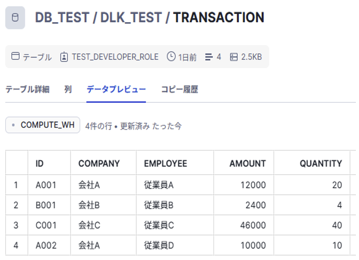This screenshot has width=359, height=260.
Task: Click the COMPANY column header
Action: [x=99, y=163]
